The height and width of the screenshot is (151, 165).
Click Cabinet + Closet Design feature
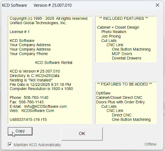pyautogui.click(x=118, y=27)
